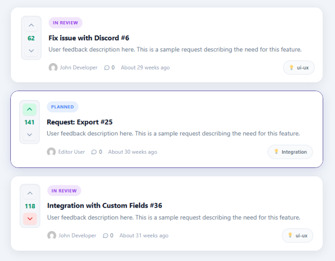Click the PLANNED status badge

point(63,107)
